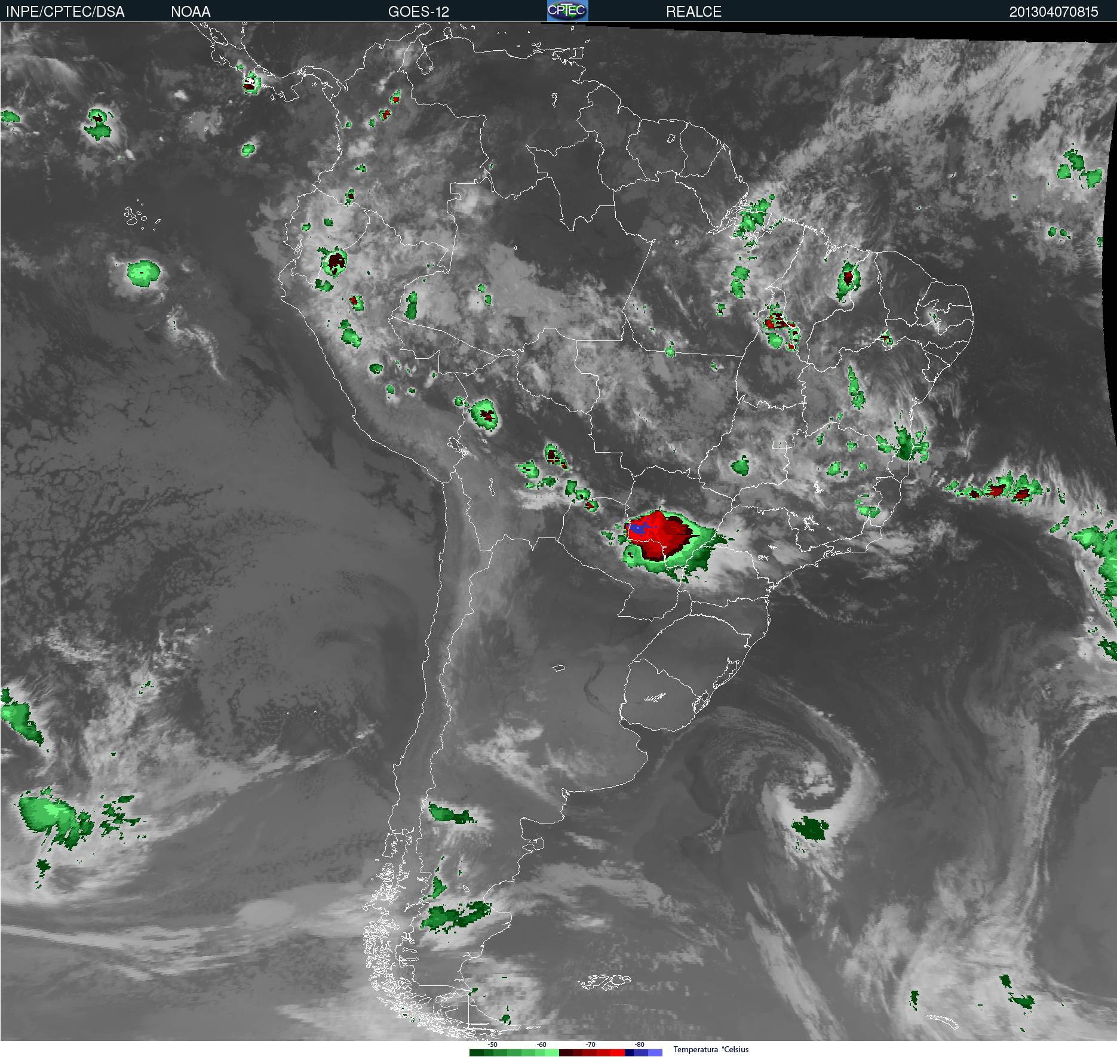This screenshot has width=1117, height=1057.
Task: Click the darkest green legend swatch
Action: coord(477,1053)
